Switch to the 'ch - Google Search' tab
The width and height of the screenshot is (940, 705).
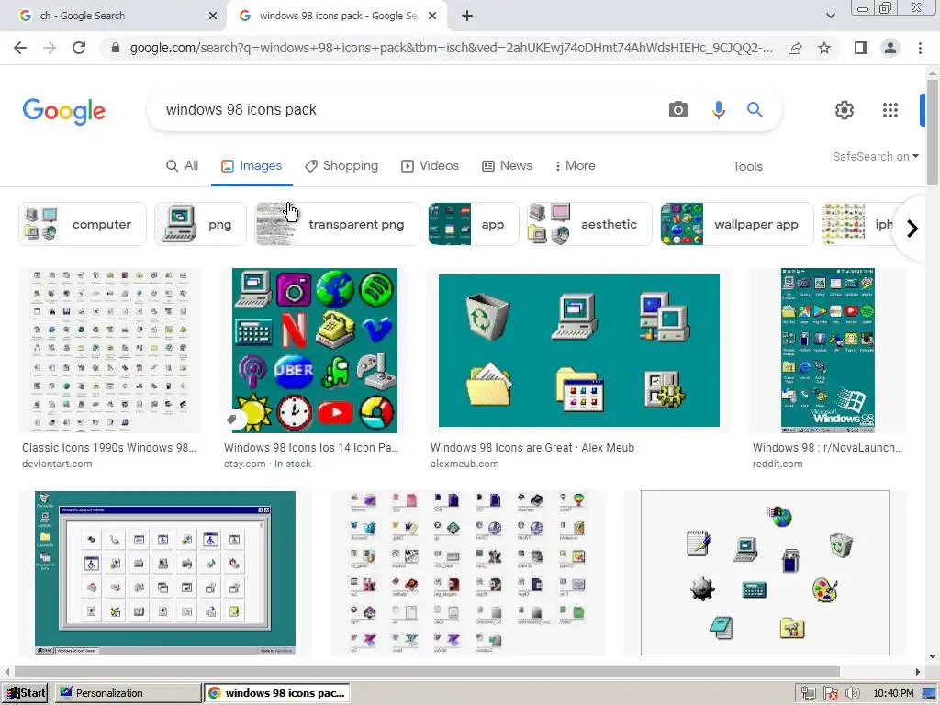tap(114, 16)
